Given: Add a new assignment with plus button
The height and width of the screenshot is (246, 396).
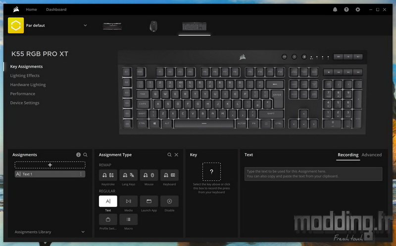Looking at the screenshot, I should click(50, 165).
